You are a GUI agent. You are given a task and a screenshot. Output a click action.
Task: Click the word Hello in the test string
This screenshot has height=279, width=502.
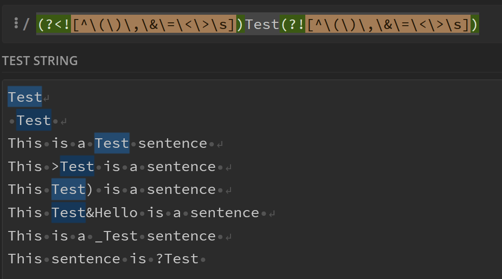tap(116, 212)
